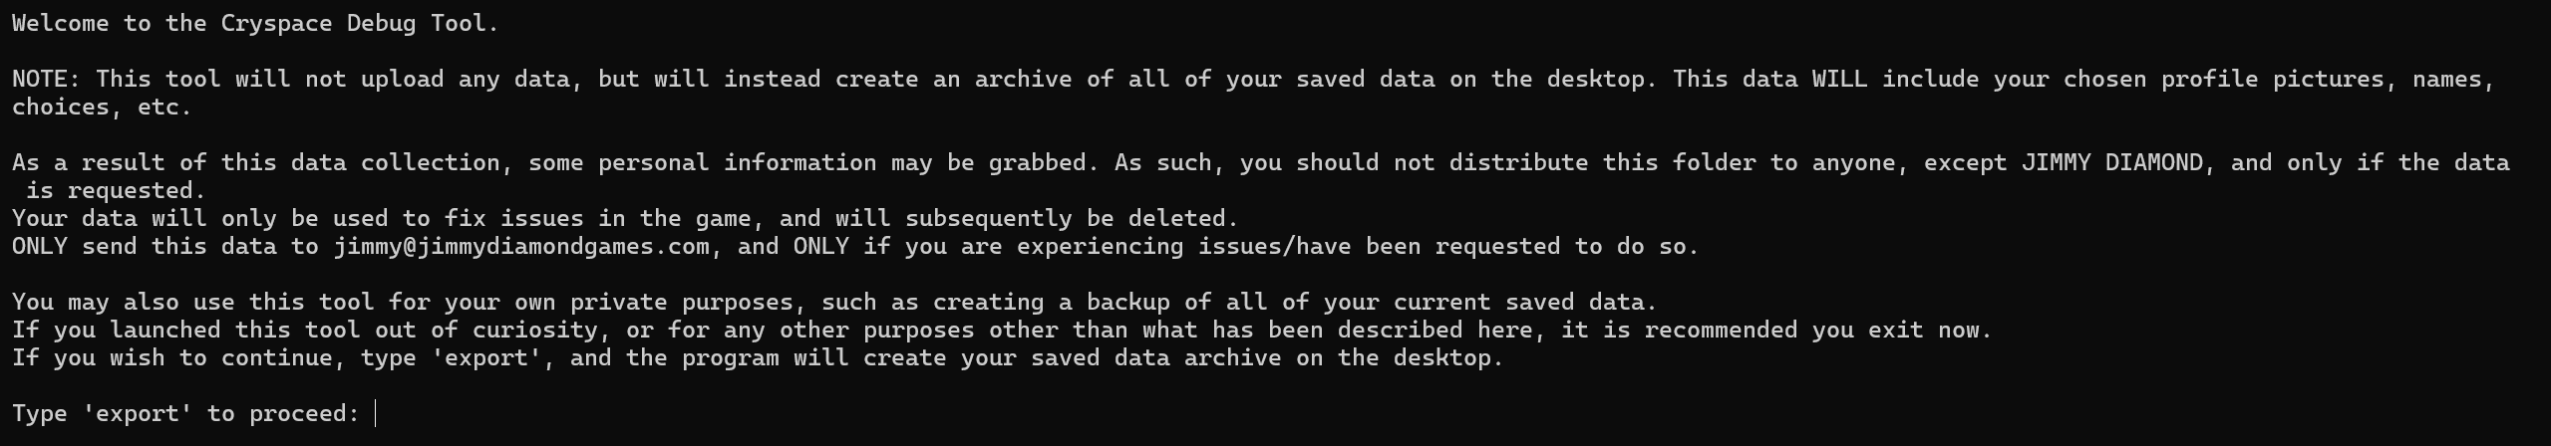Click the name 'JIMMY DIAMOND' in the text
This screenshot has width=2551, height=446.
coord(2111,162)
